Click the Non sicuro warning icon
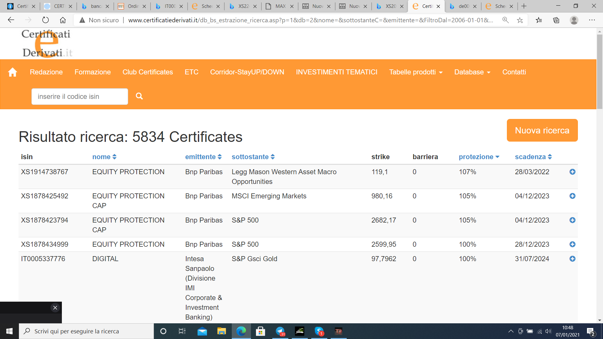Screen dimensions: 603x339 (x=82, y=20)
